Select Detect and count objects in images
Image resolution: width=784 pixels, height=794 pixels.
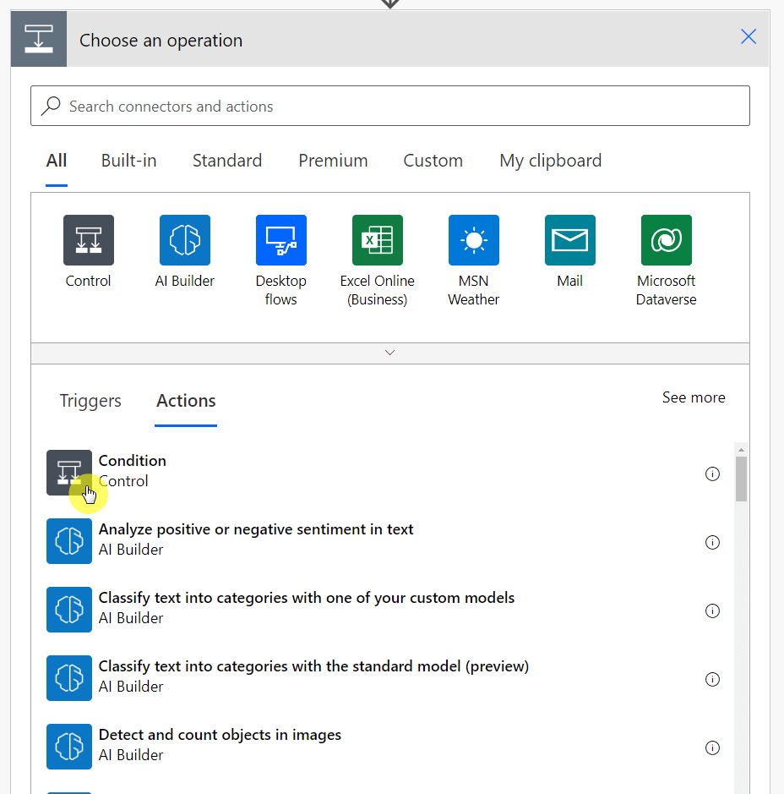tap(220, 735)
